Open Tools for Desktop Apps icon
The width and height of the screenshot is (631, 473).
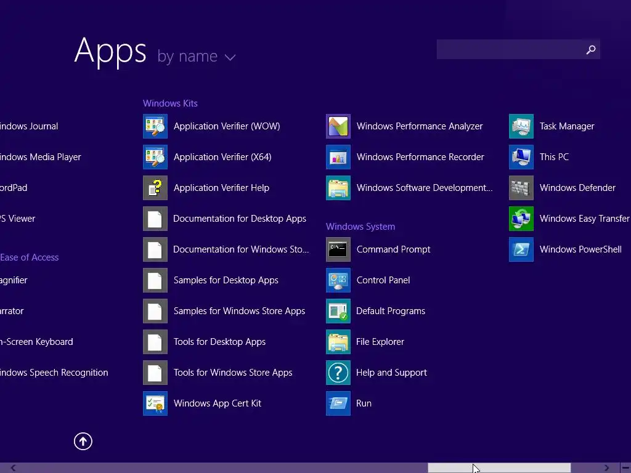point(155,342)
